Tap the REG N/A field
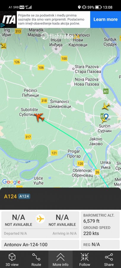The width and height of the screenshot is (121, 268). click(x=100, y=244)
